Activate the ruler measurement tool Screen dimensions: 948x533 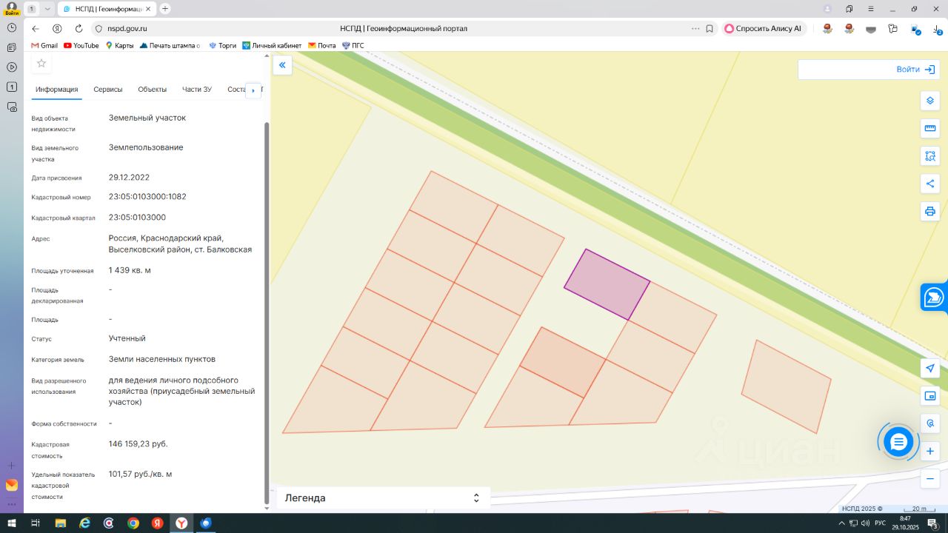(930, 128)
